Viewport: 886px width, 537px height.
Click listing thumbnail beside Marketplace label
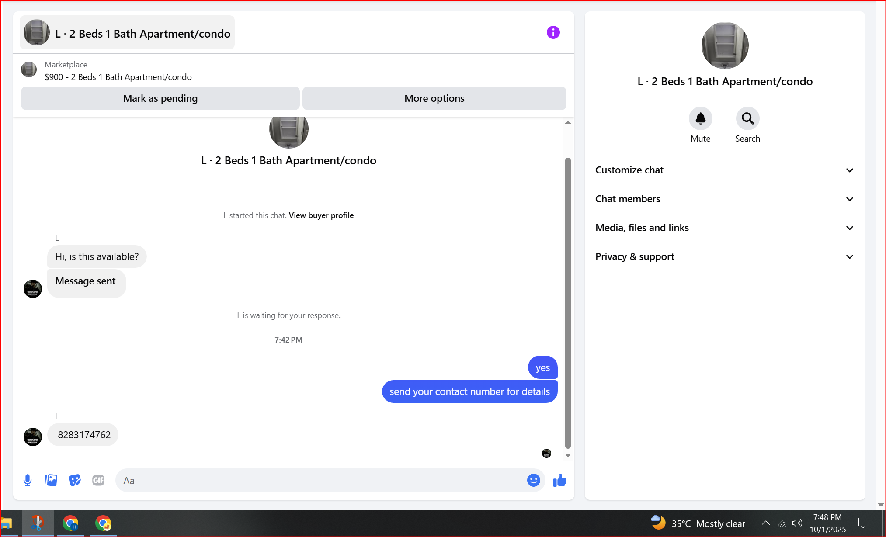click(29, 70)
